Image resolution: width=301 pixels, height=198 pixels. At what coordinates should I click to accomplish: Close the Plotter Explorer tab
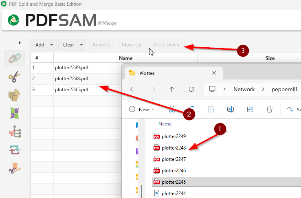(x=214, y=73)
